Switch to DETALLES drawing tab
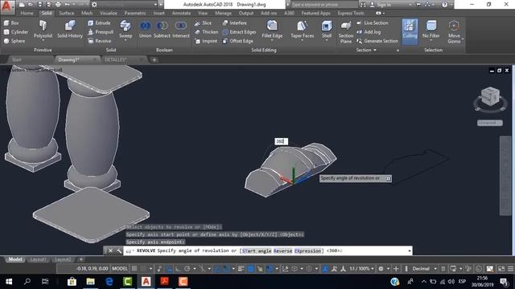 pyautogui.click(x=116, y=59)
